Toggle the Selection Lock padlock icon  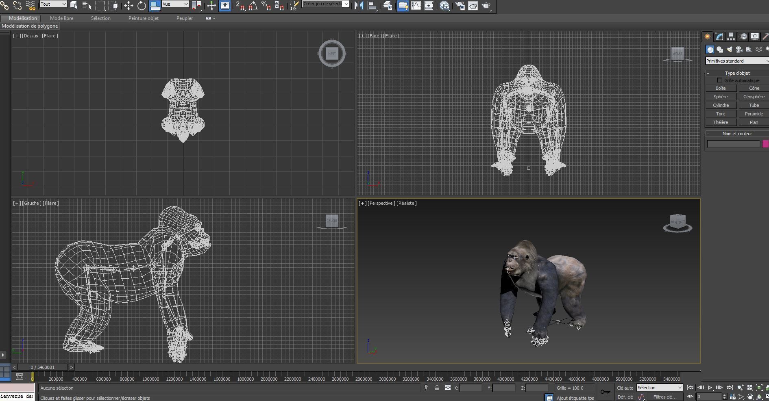point(437,388)
